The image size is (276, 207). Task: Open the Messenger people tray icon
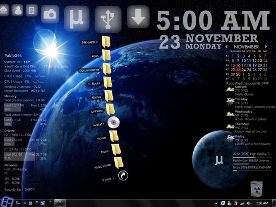point(229,203)
